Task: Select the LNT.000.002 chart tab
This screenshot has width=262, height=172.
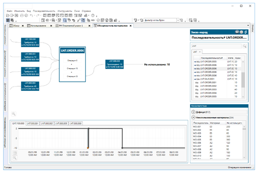Action: point(47,124)
